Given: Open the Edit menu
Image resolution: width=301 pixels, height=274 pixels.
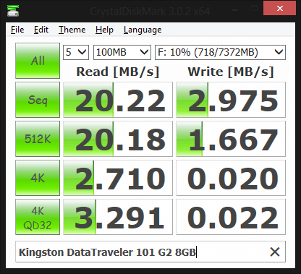Looking at the screenshot, I should 41,30.
